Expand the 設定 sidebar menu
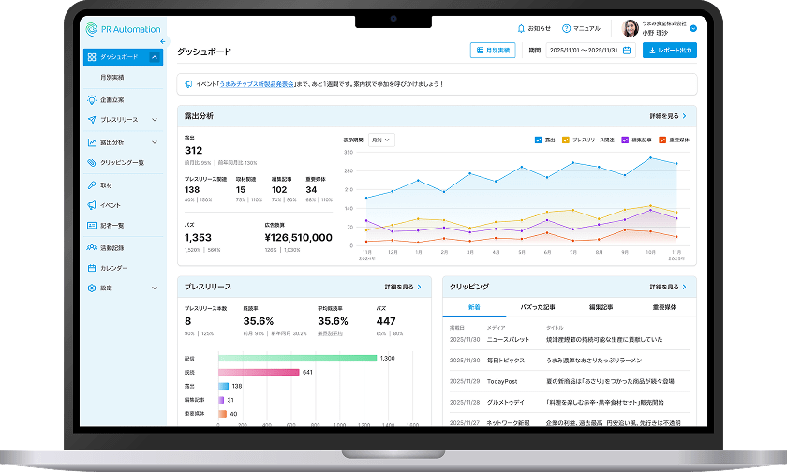787x472 pixels. pos(155,288)
